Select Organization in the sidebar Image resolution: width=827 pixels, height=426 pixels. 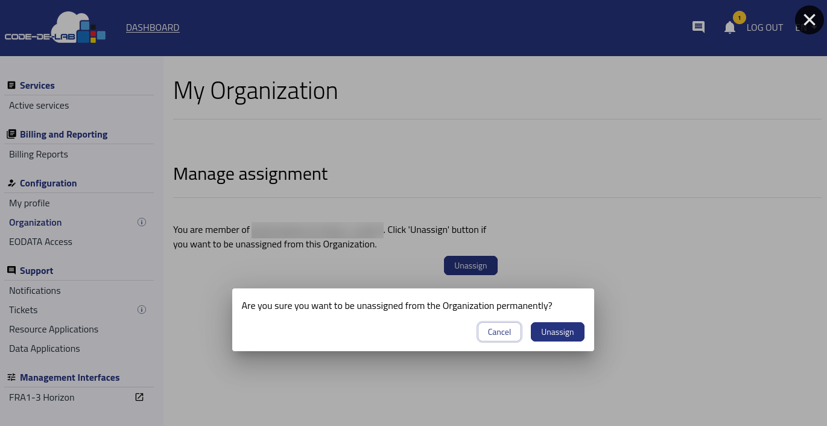[36, 223]
